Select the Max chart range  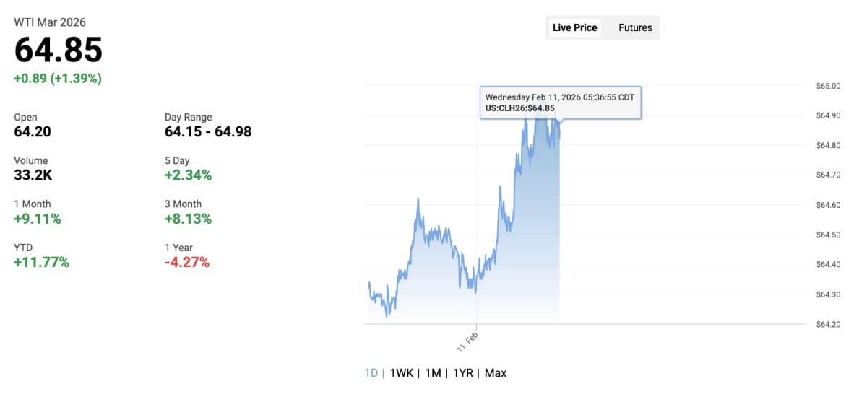pyautogui.click(x=496, y=373)
